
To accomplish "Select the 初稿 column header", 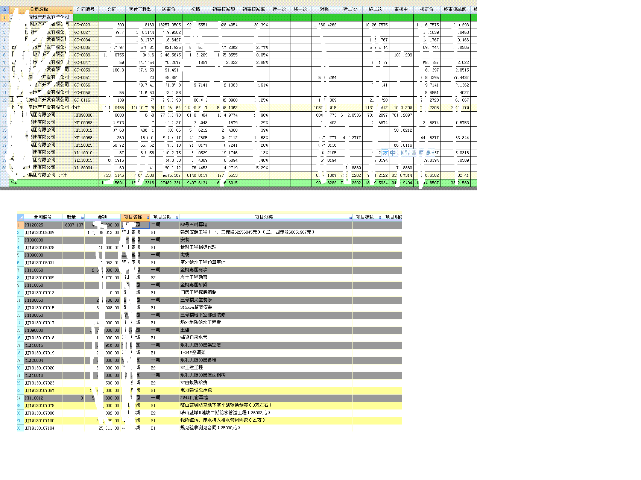I will pos(195,10).
